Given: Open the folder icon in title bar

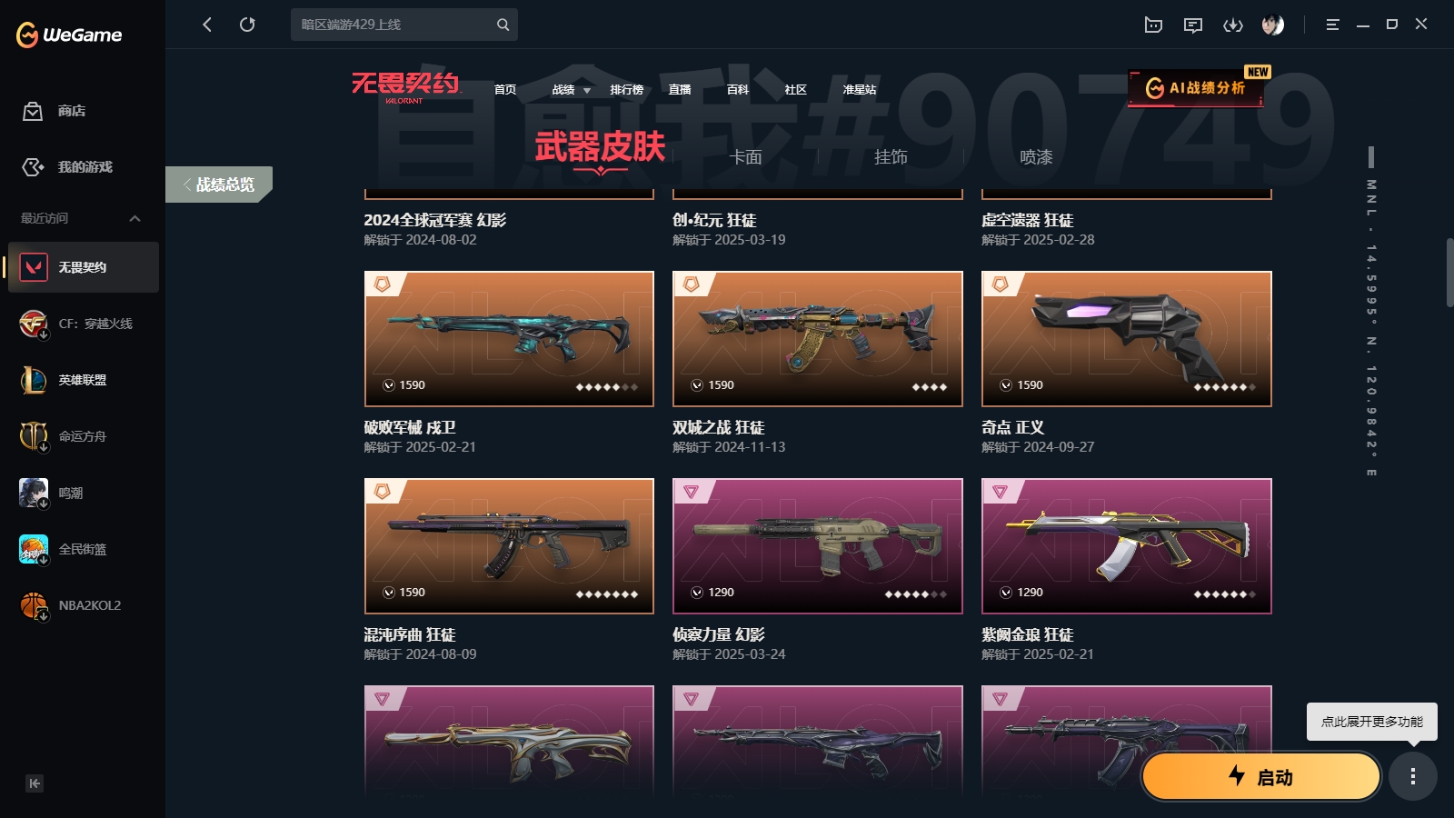Looking at the screenshot, I should tap(1153, 25).
